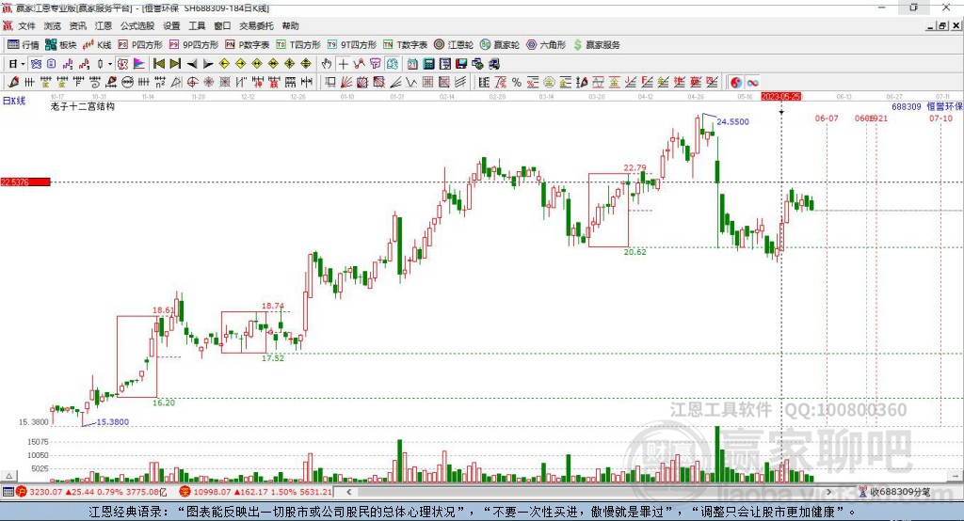Click the 07-10 red date marker
Image resolution: width=964 pixels, height=521 pixels.
940,118
